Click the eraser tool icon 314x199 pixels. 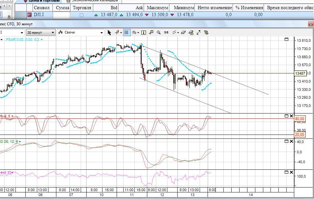[183, 33]
